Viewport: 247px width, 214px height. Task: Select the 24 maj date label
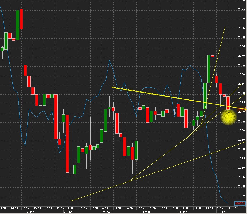[69, 212]
